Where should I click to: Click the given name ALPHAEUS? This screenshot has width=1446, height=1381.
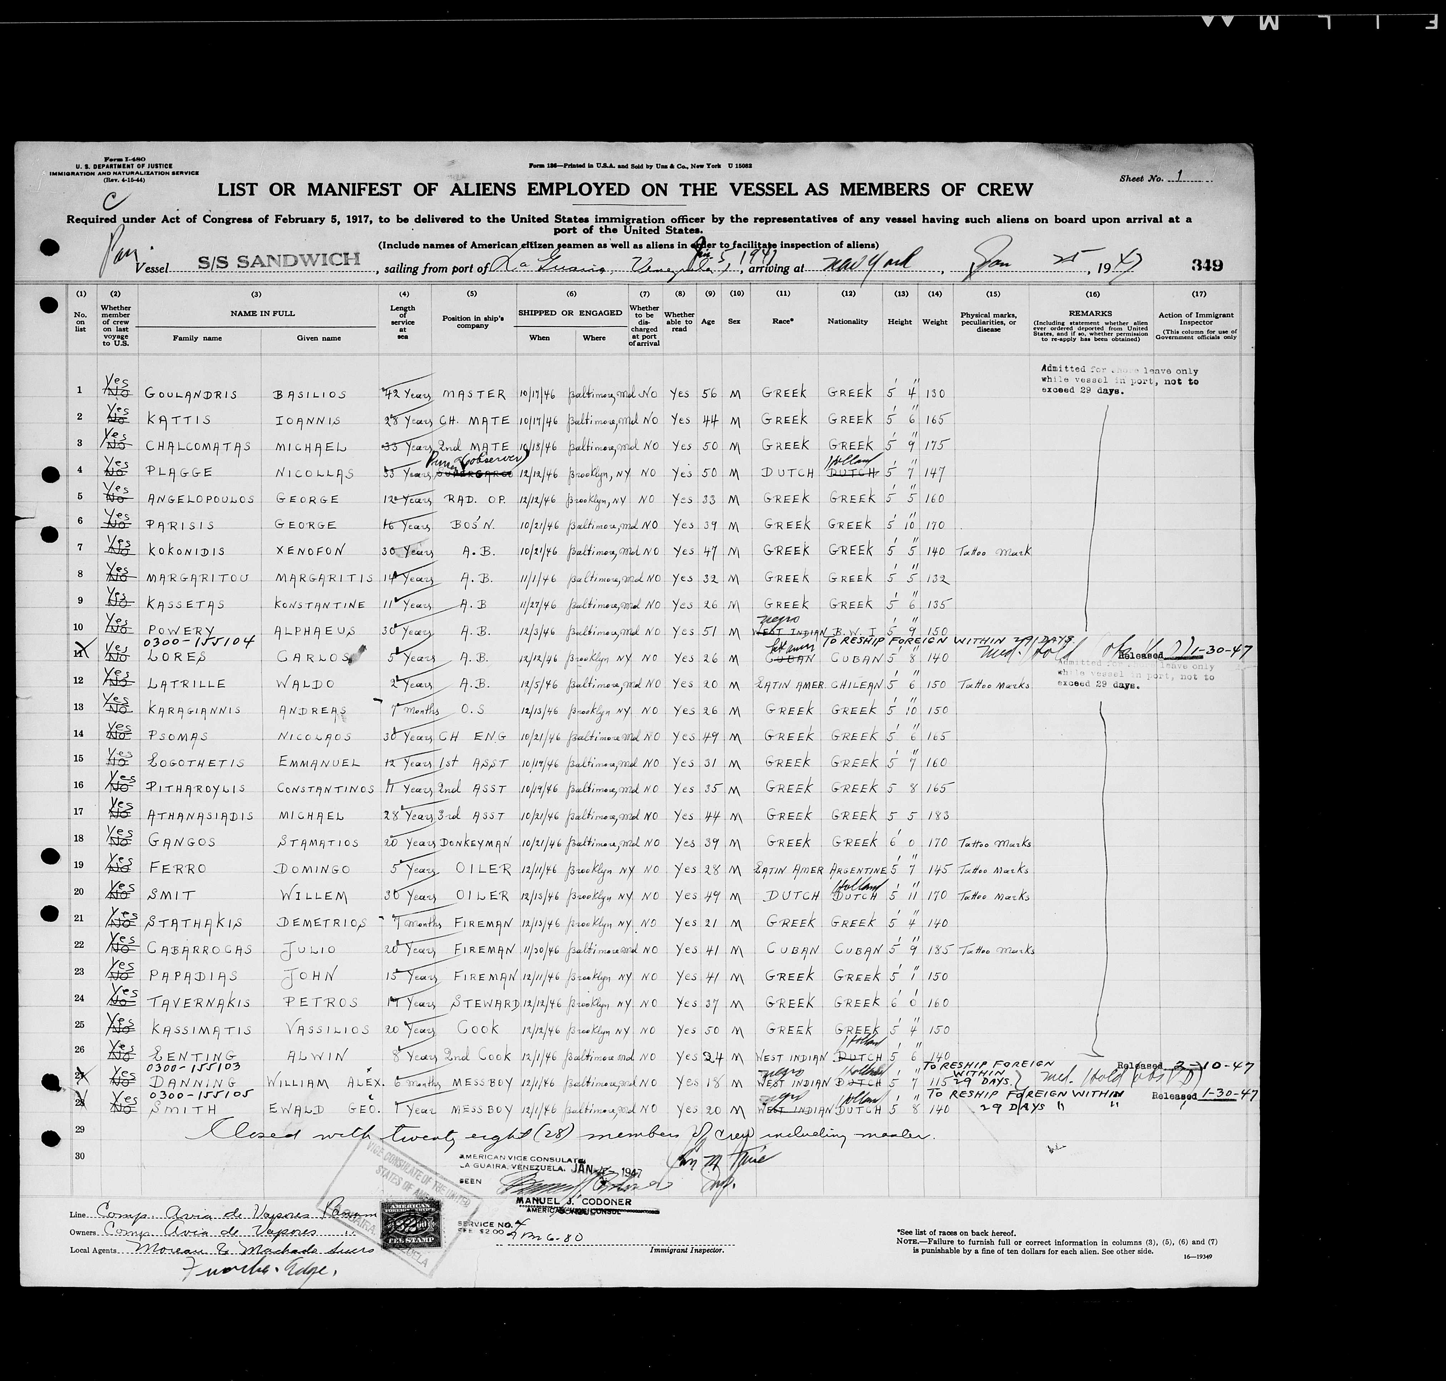point(315,631)
